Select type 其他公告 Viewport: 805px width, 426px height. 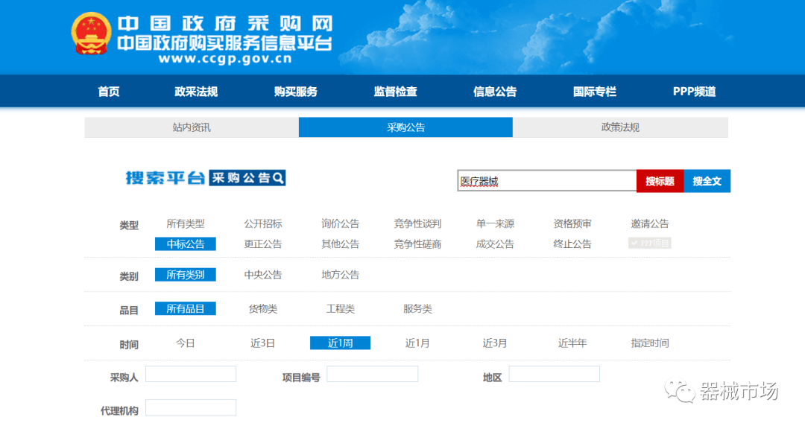point(341,244)
